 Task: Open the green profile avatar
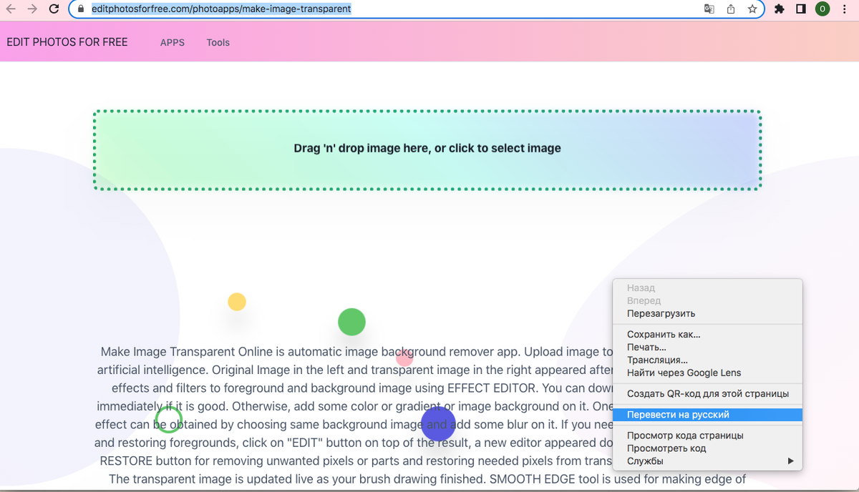click(x=822, y=9)
